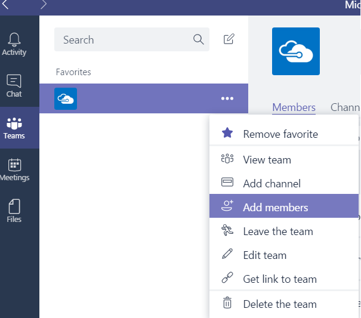Viewport: 361px width, 318px height.
Task: Click the large cloud team logo
Action: click(295, 51)
